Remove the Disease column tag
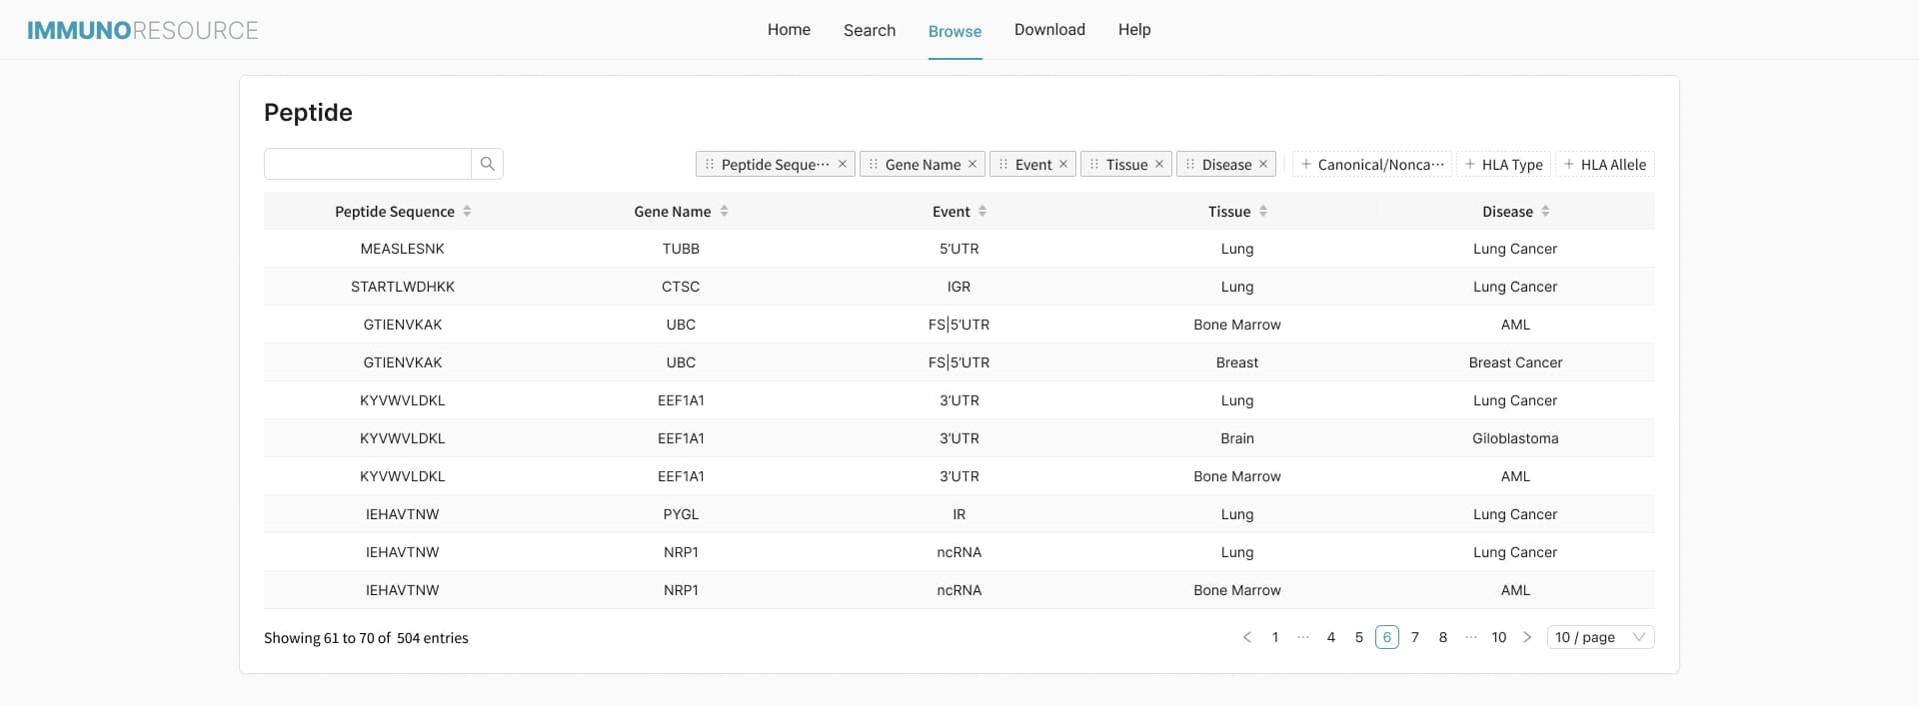 [1263, 165]
